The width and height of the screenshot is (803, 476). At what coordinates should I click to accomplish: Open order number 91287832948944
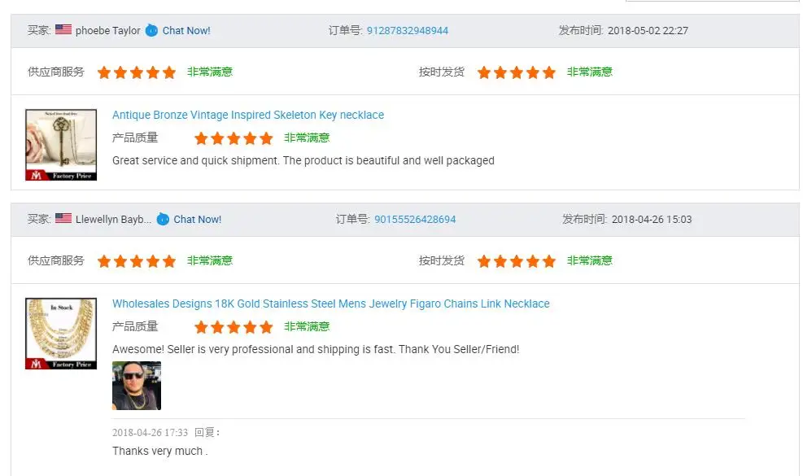click(408, 31)
